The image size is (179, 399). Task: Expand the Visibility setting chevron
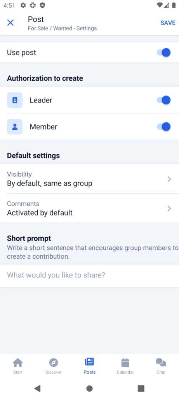(169, 179)
